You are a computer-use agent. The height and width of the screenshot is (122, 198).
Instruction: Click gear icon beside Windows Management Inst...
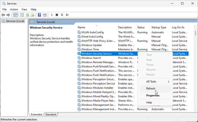point(79,109)
